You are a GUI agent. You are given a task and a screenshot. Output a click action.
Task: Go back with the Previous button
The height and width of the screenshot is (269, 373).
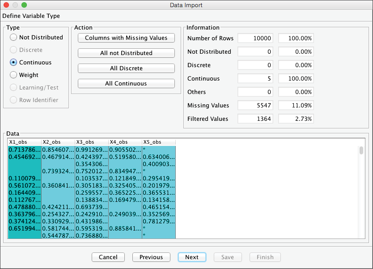(151, 257)
